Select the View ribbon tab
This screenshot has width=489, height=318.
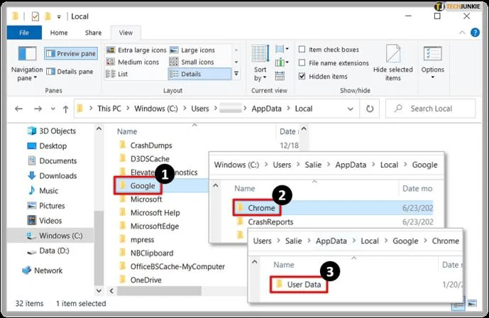click(126, 33)
